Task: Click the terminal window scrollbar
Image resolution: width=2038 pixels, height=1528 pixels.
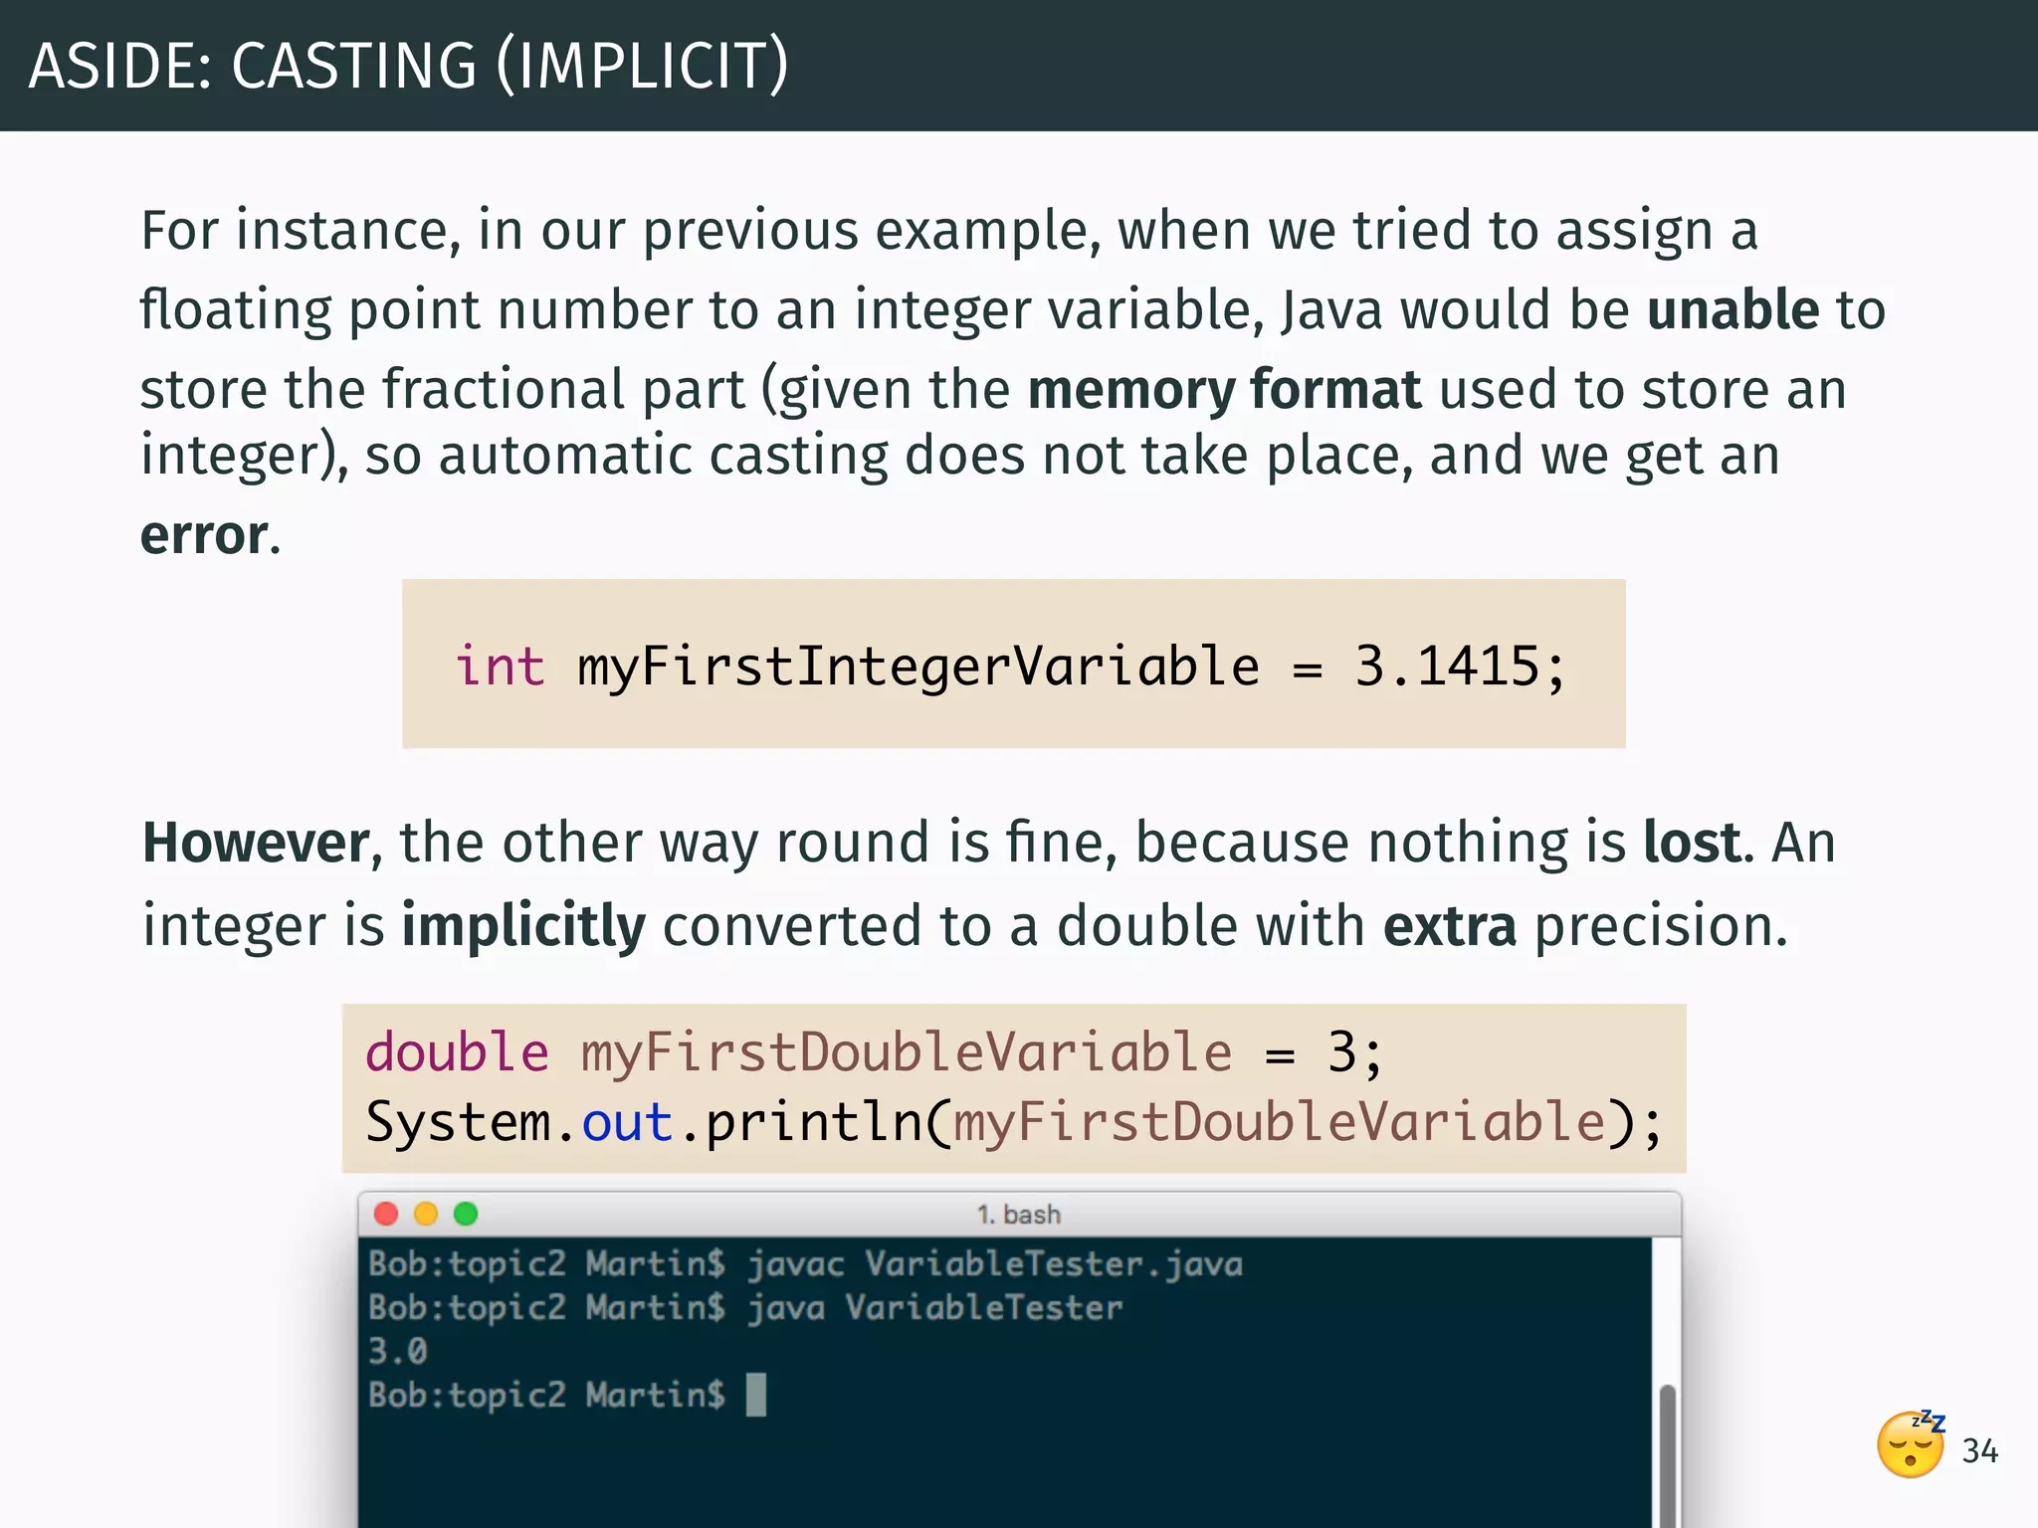Action: click(x=1668, y=1454)
